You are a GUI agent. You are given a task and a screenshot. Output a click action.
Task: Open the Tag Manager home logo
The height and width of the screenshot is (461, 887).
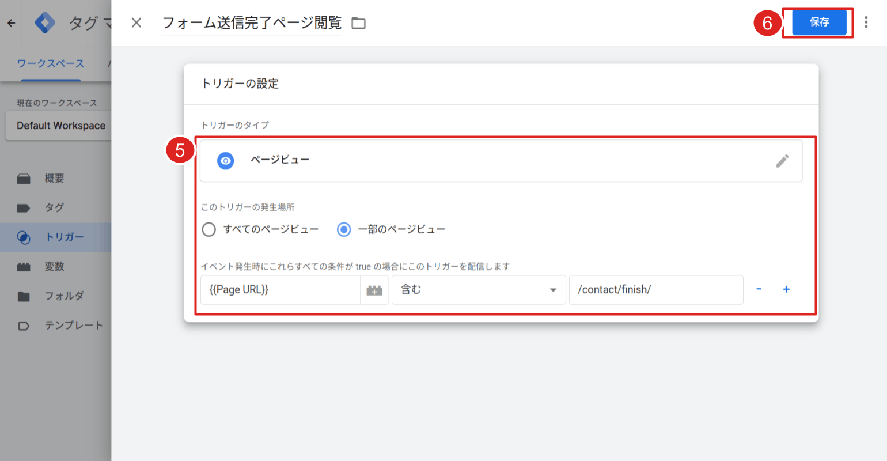[x=45, y=22]
